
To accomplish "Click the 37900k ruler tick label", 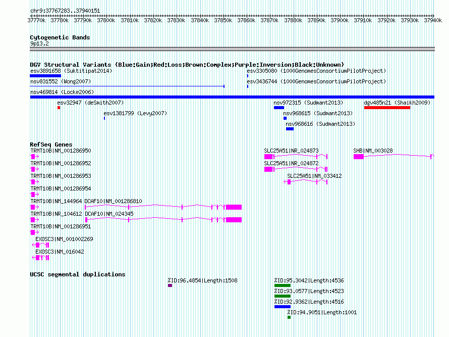I will [340, 20].
